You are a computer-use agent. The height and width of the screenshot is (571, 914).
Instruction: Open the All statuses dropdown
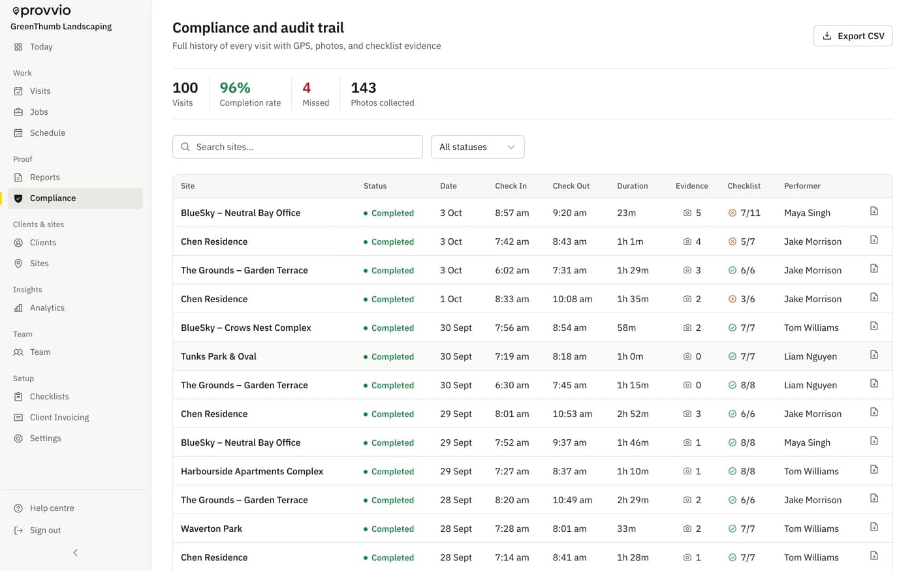click(x=478, y=147)
